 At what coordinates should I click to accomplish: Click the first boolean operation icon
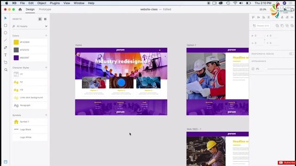(277, 26)
